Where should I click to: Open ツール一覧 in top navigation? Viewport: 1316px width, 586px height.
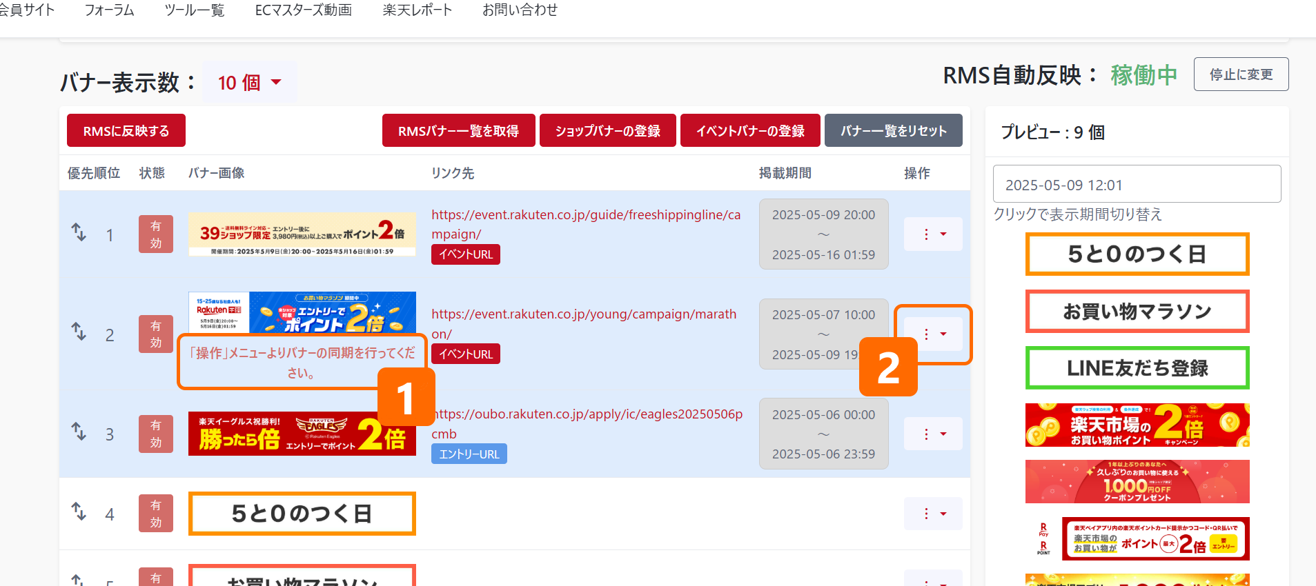pos(195,10)
